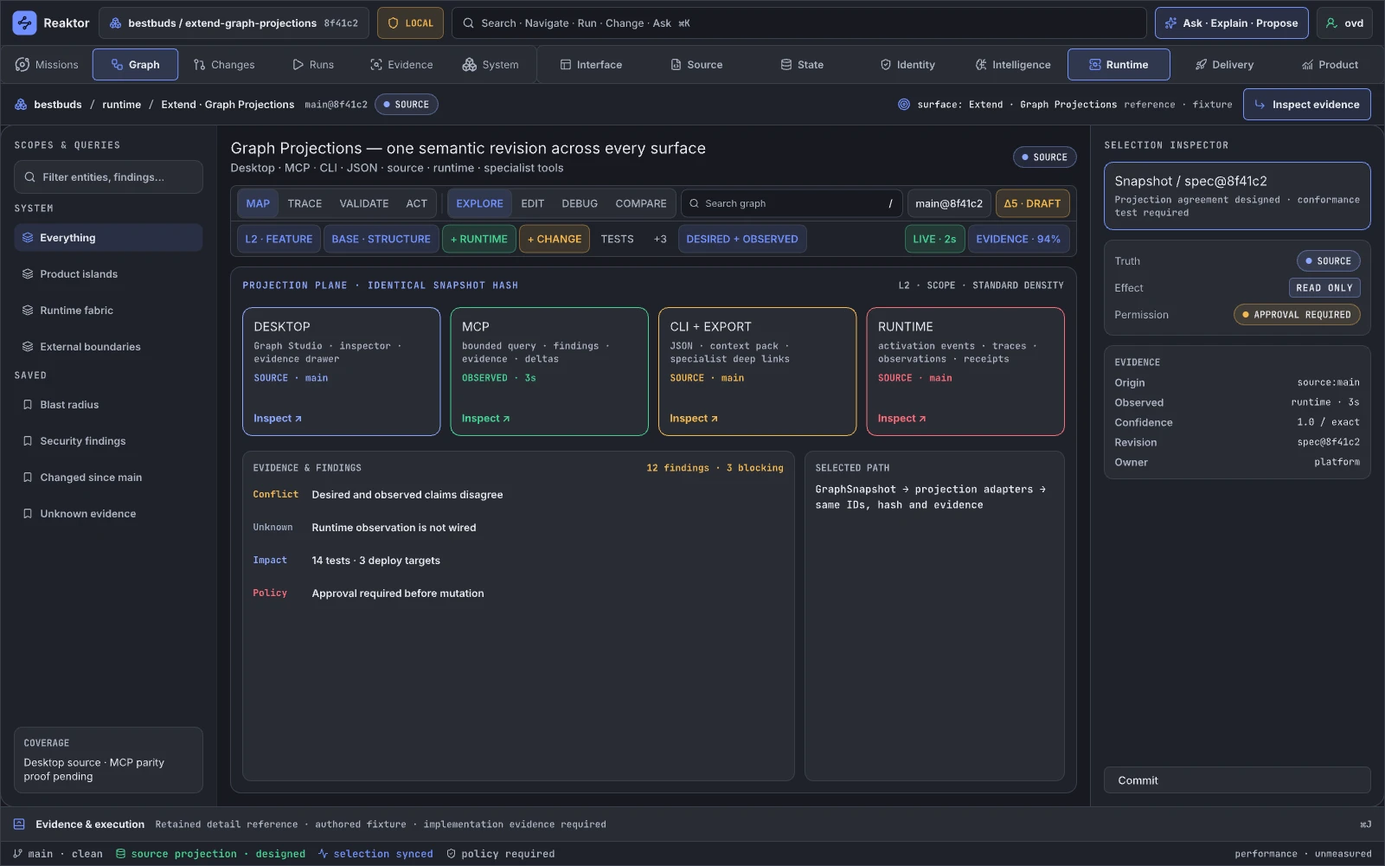Select the EDIT mode
The width and height of the screenshot is (1385, 866).
533,204
